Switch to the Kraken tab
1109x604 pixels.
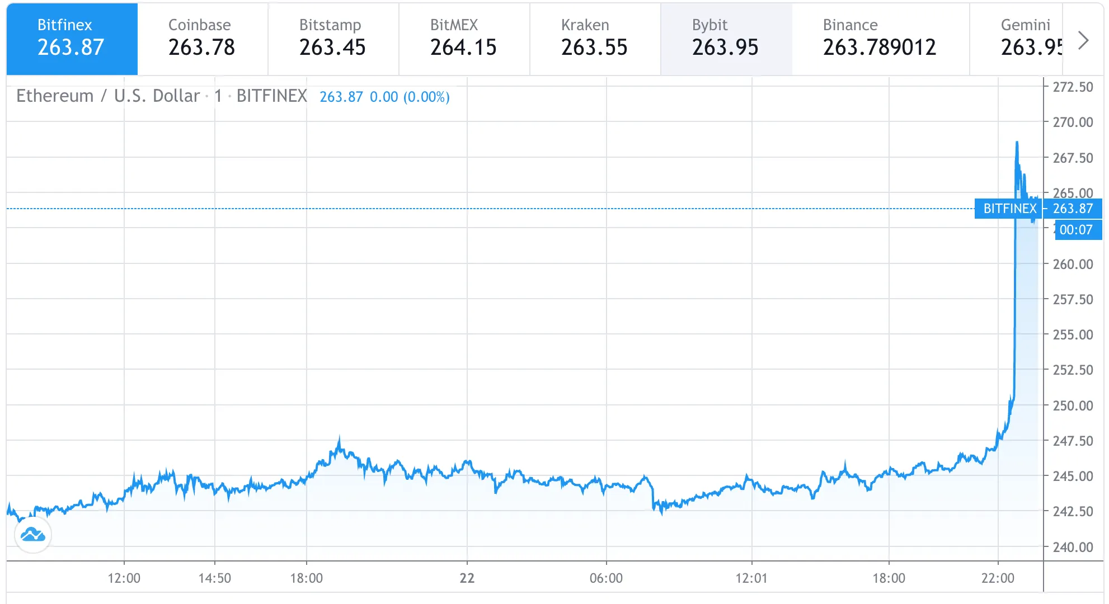click(x=594, y=38)
